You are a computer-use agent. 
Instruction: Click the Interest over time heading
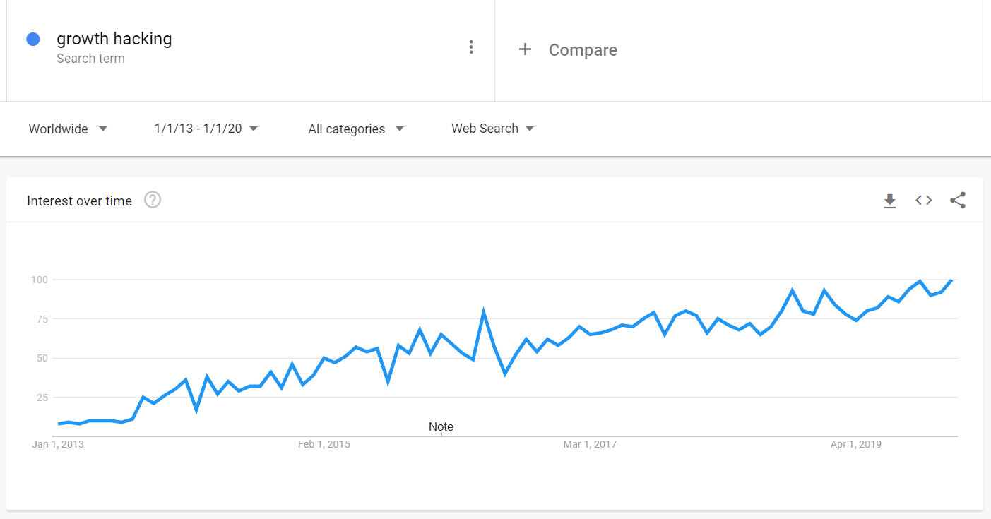click(x=79, y=201)
